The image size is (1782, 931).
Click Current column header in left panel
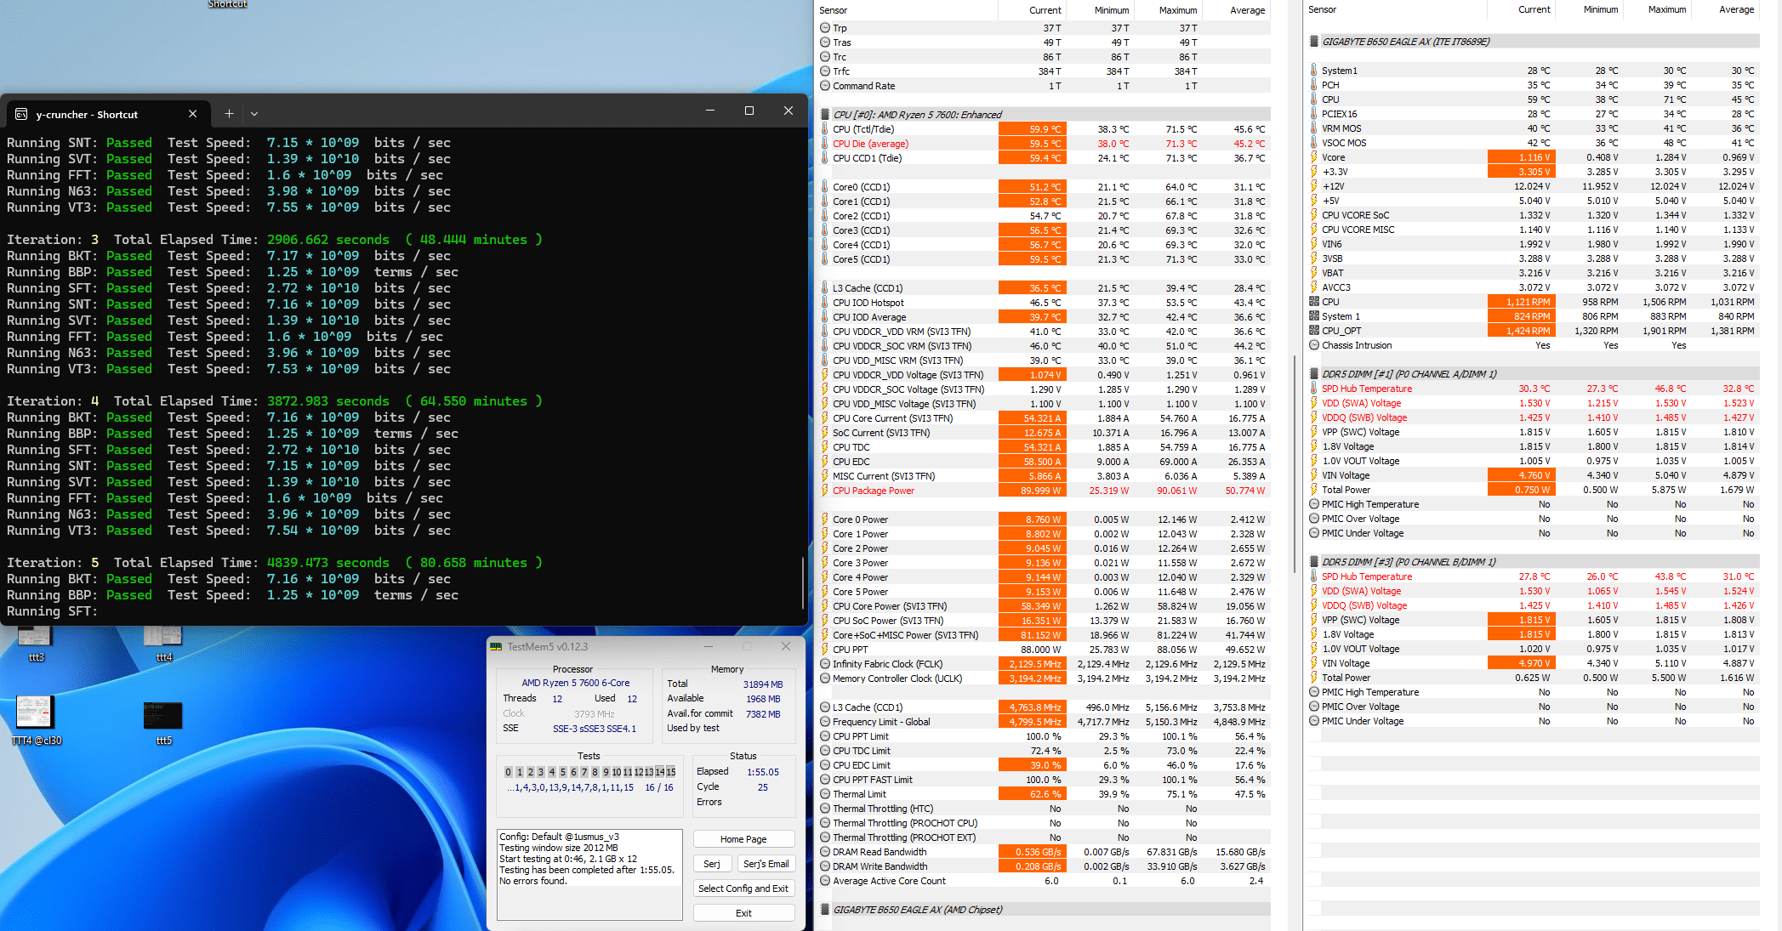click(1045, 10)
